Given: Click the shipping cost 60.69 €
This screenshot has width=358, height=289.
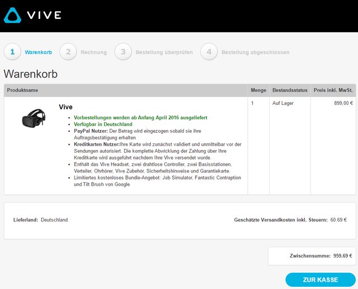Looking at the screenshot, I should tap(338, 220).
